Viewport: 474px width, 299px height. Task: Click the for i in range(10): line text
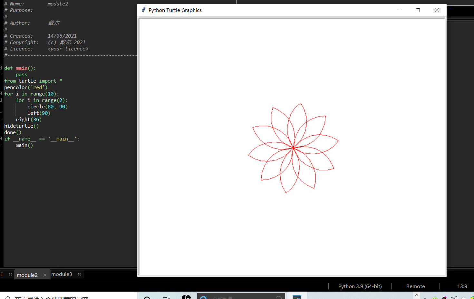32,94
